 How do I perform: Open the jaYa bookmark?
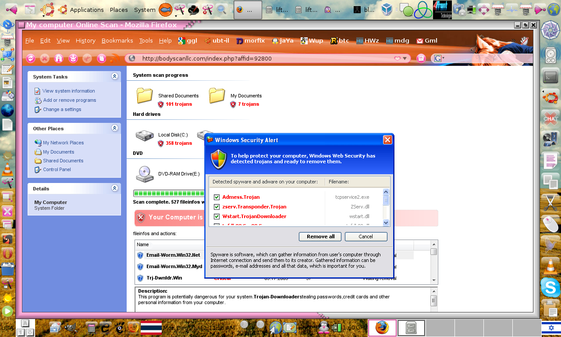283,41
